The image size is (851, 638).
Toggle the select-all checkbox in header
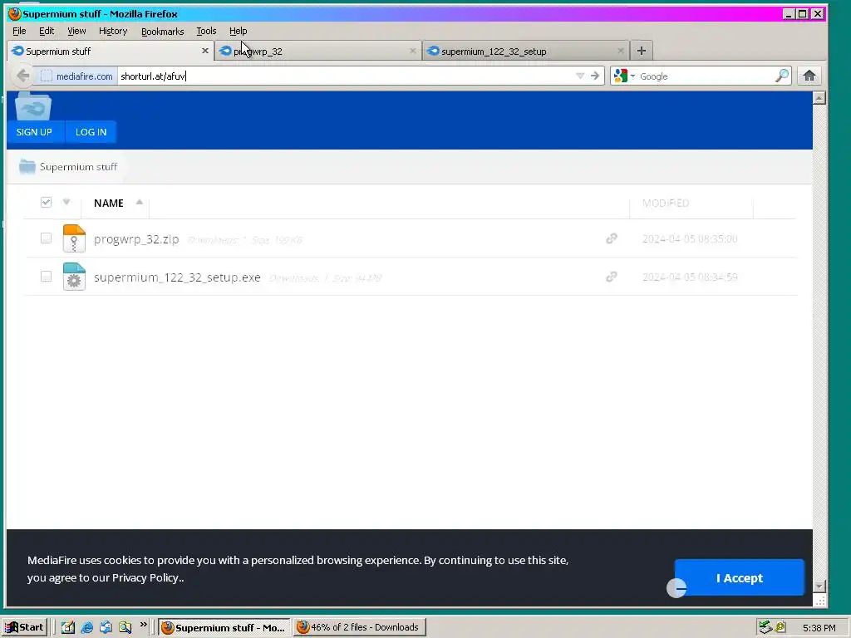[x=47, y=203]
